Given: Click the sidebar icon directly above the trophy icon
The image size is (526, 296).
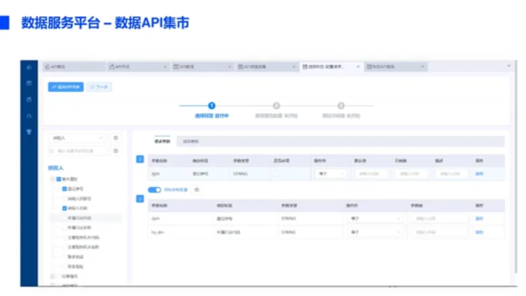Looking at the screenshot, I should pyautogui.click(x=29, y=116).
